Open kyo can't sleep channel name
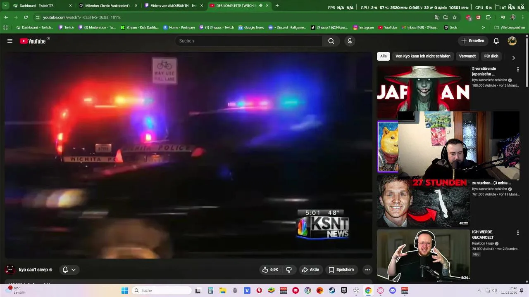 (x=33, y=270)
